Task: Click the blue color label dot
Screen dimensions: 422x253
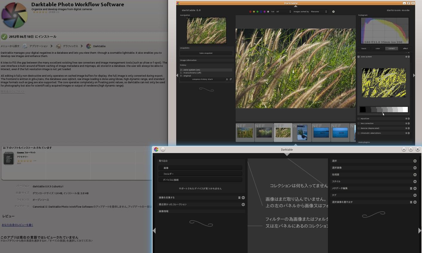Action: pos(261,12)
